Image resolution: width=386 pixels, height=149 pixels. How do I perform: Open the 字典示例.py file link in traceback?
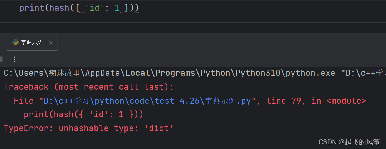[147, 101]
